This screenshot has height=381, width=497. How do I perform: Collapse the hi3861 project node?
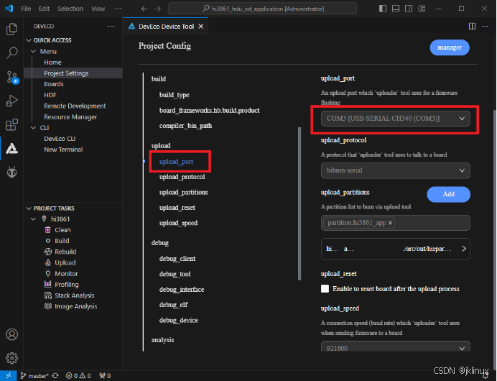[33, 219]
